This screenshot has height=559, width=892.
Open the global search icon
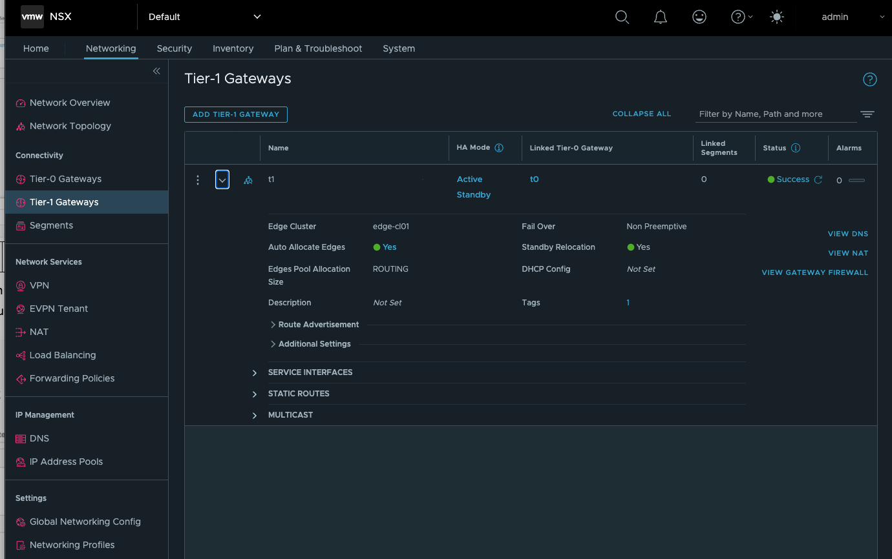(x=622, y=17)
